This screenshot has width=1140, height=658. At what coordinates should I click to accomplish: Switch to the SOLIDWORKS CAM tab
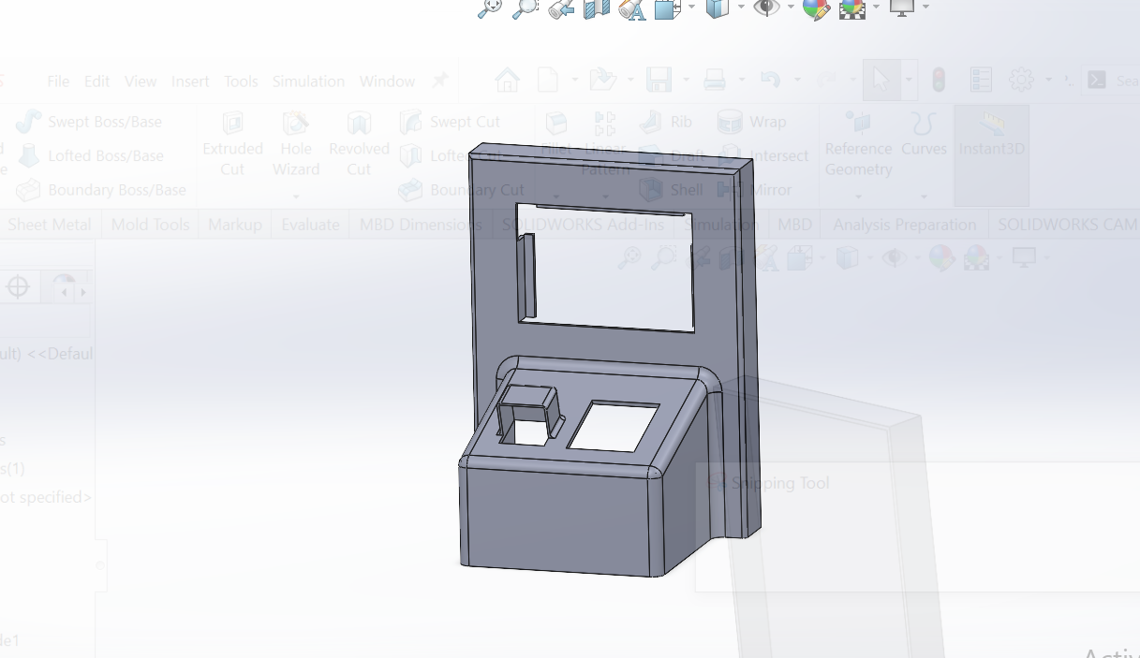point(1067,225)
